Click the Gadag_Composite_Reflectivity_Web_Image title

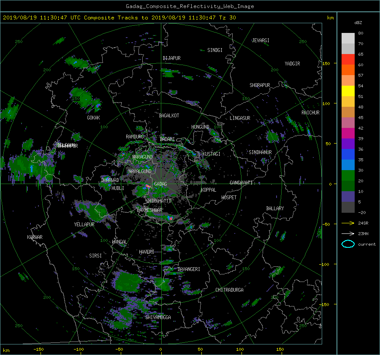point(190,6)
